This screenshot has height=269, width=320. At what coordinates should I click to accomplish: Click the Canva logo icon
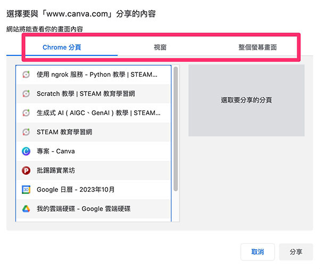(26, 151)
